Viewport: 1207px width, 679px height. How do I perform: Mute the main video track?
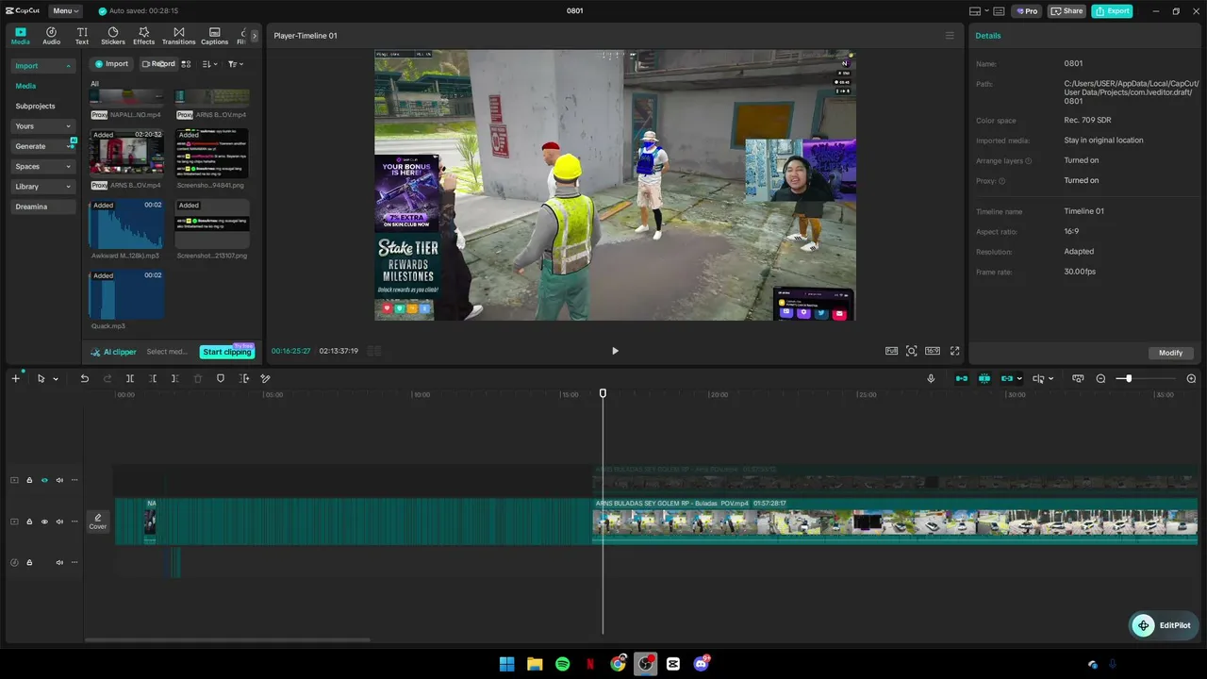[59, 522]
